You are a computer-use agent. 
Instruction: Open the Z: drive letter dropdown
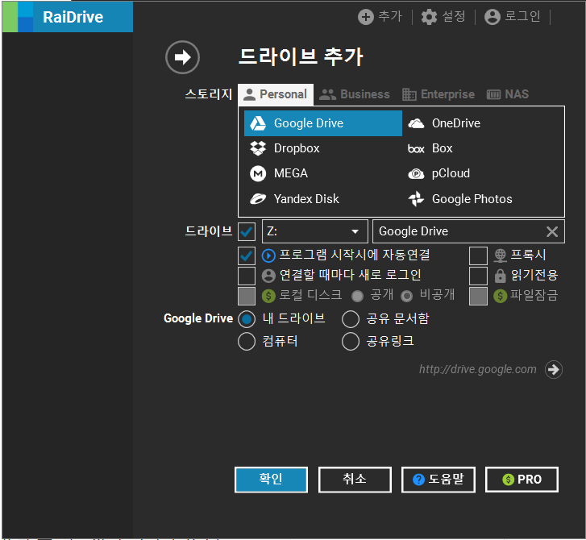tap(315, 231)
